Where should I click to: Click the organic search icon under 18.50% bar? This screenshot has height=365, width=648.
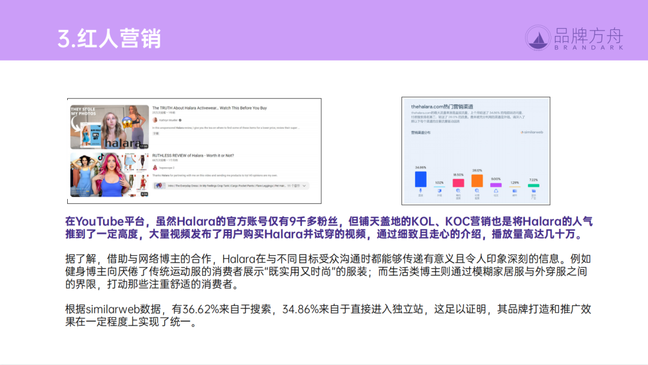pyautogui.click(x=458, y=191)
